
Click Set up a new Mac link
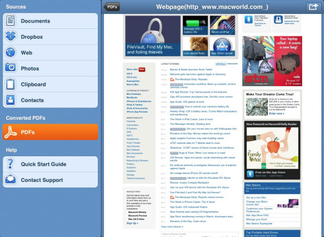pyautogui.click(x=256, y=197)
